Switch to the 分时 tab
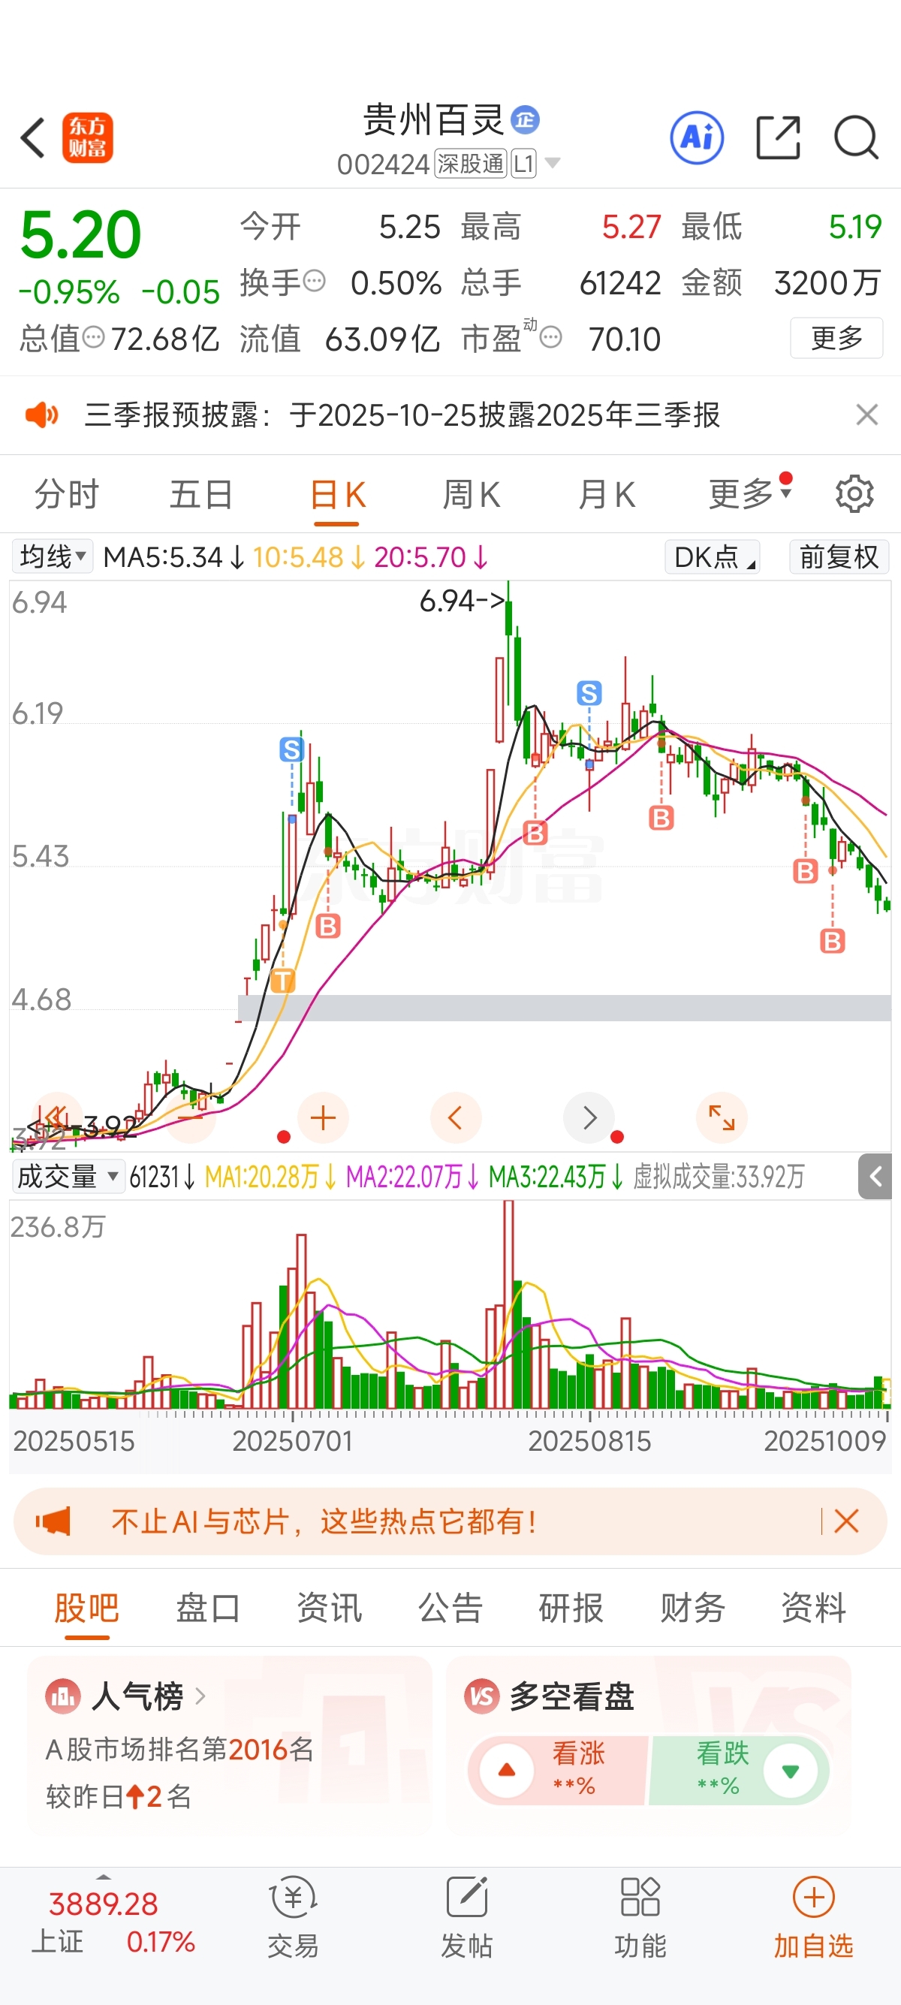901x2005 pixels. [66, 495]
